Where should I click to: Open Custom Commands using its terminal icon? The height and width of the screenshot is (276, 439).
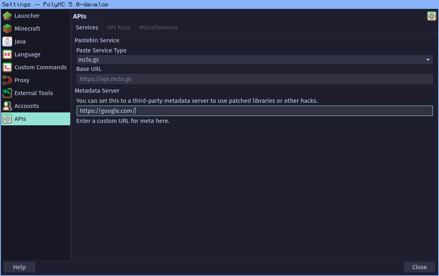pos(7,67)
